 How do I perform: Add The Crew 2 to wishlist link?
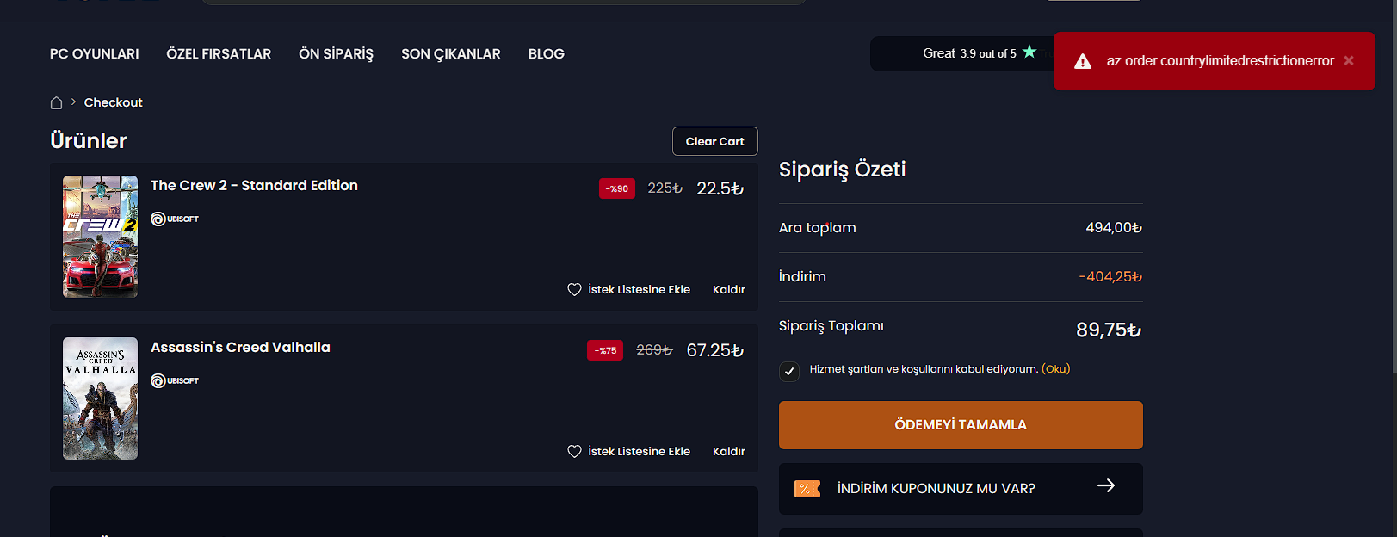(639, 289)
